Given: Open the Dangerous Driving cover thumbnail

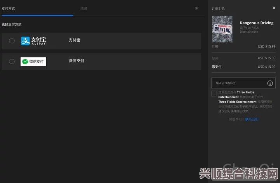Looking at the screenshot, I should click(222, 29).
